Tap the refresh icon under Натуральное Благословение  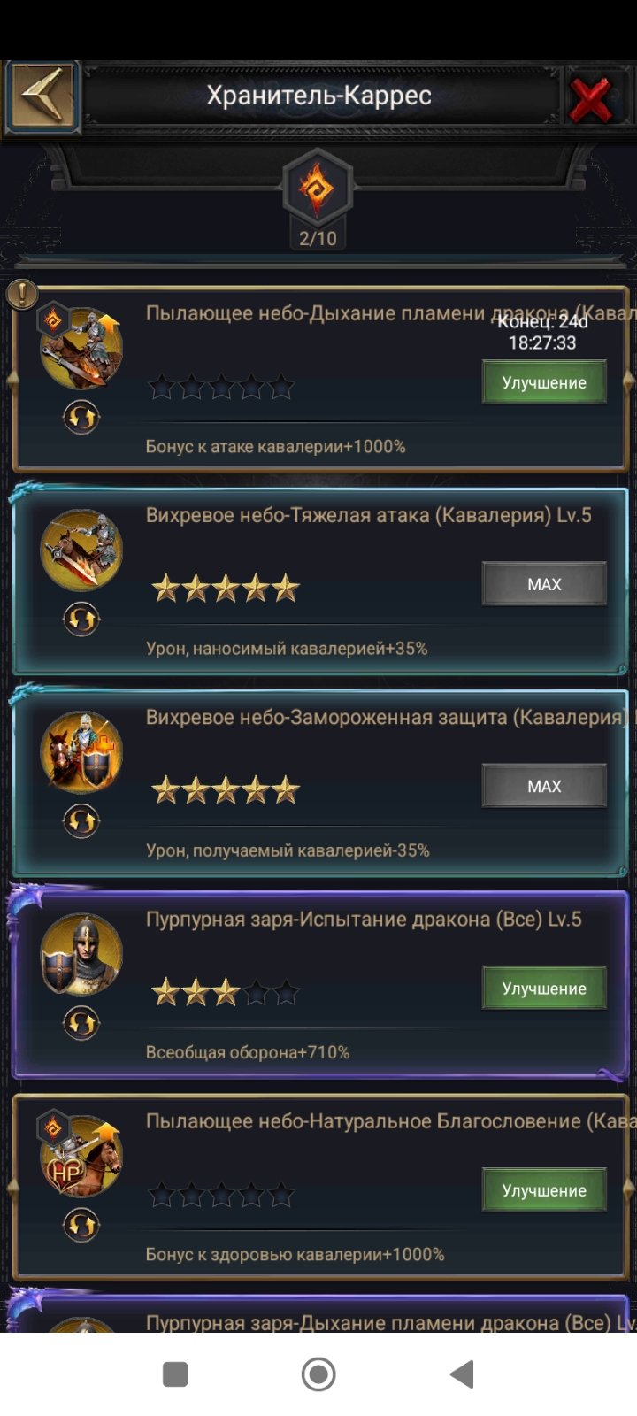point(81,1226)
